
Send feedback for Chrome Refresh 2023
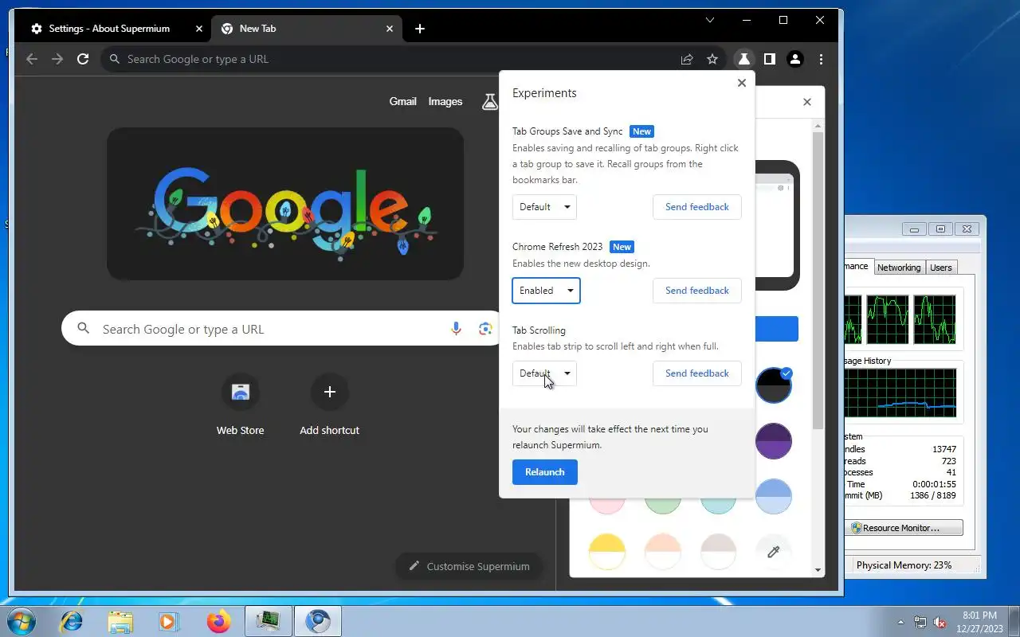coord(697,291)
